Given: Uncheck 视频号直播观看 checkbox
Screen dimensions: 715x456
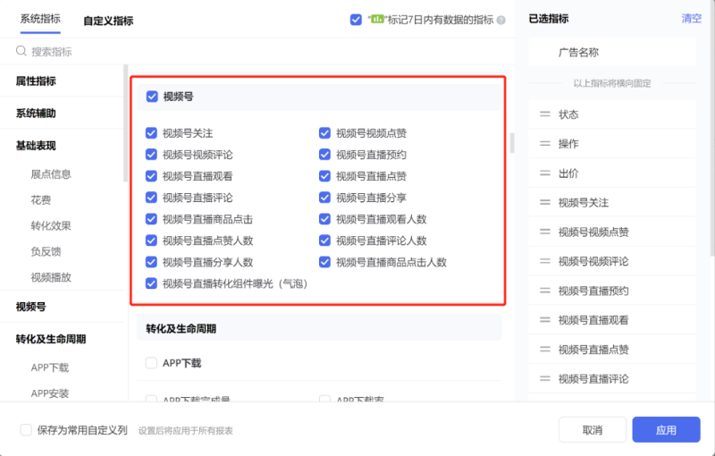Looking at the screenshot, I should pyautogui.click(x=151, y=175).
